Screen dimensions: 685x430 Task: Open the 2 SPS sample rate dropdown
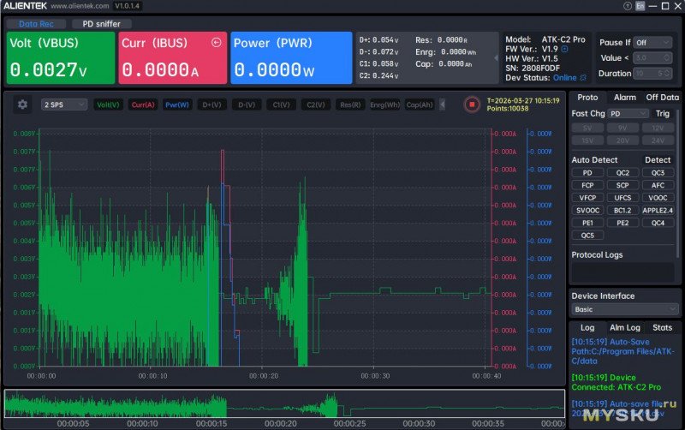click(64, 105)
